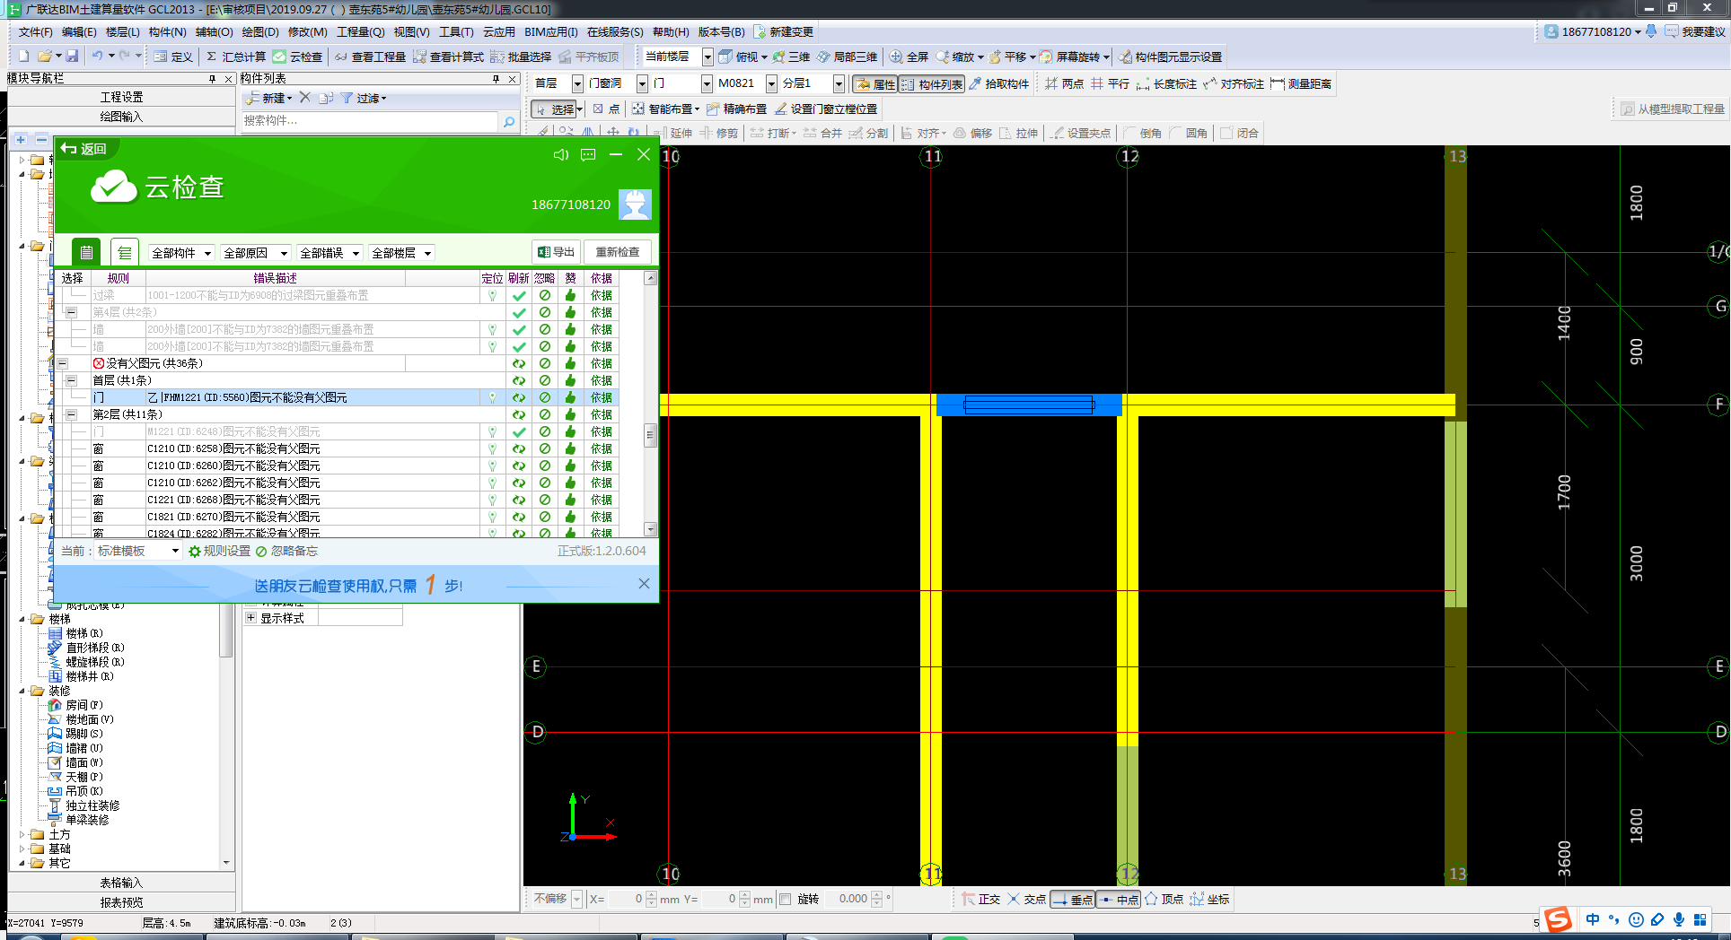This screenshot has height=940, width=1731.
Task: Click 全屏 fit-to-screen tool
Action: point(909,57)
